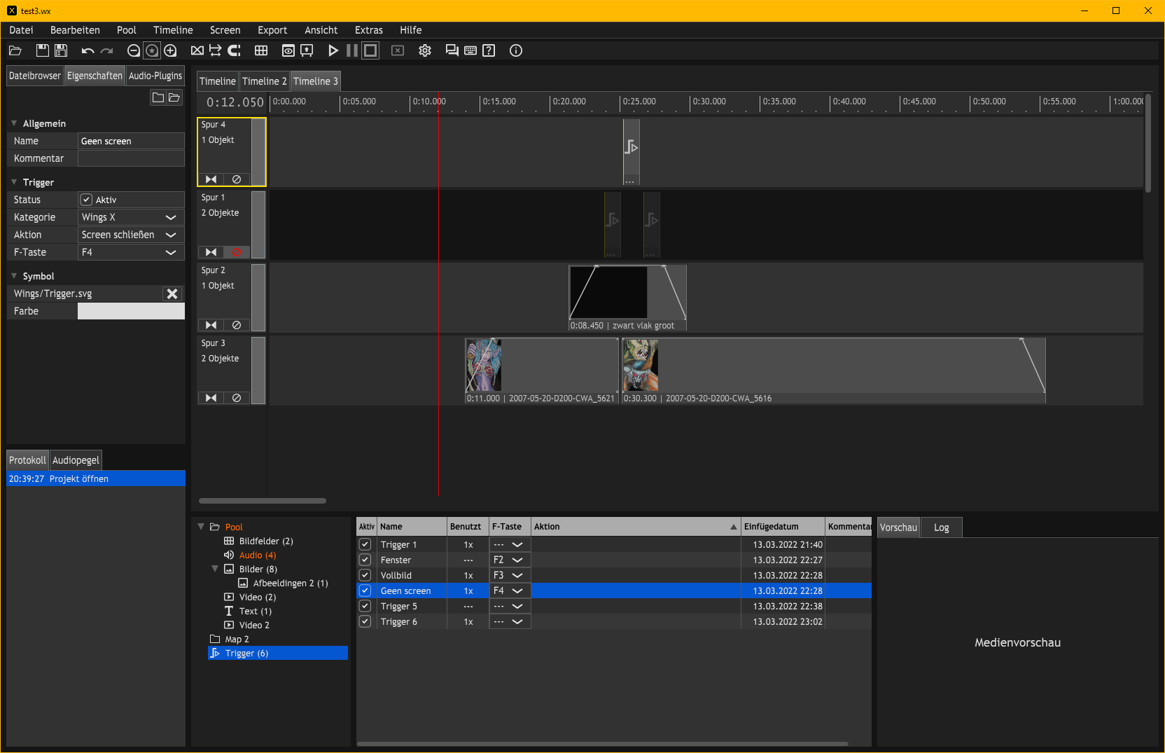
Task: Click the Farbe color swatch
Action: pos(131,311)
